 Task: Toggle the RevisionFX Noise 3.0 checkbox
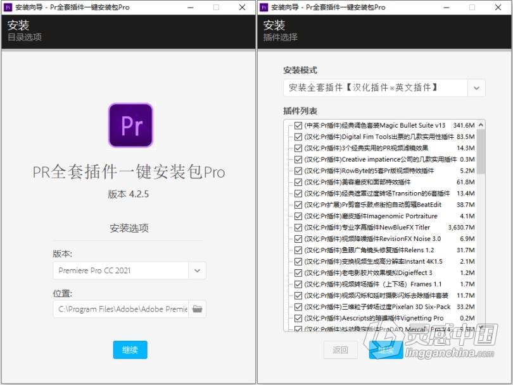298,239
